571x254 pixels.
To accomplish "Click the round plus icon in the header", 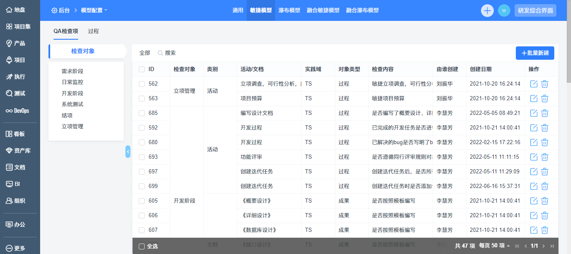I will (487, 10).
